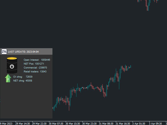Screen dimensions: 167x125
Task: Select the Open Interest value 1858446
Action: pyautogui.click(x=45, y=60)
